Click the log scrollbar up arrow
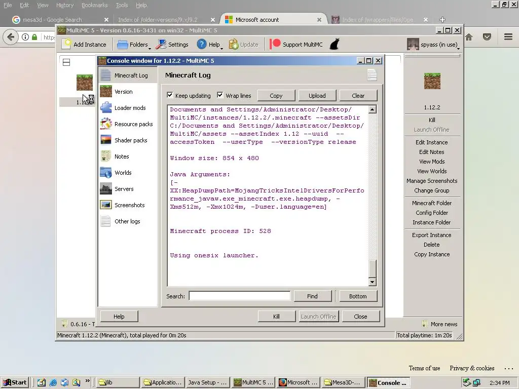The image size is (519, 389). tap(373, 109)
